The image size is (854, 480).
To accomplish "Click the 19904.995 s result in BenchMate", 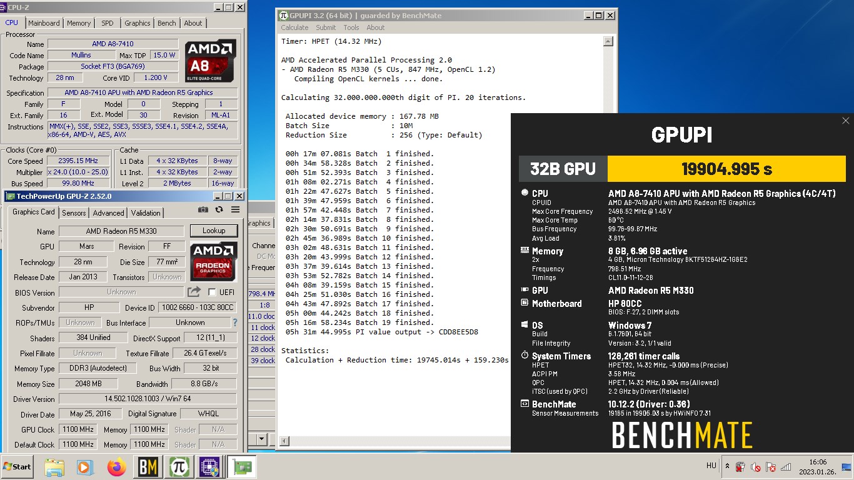I will pos(726,169).
